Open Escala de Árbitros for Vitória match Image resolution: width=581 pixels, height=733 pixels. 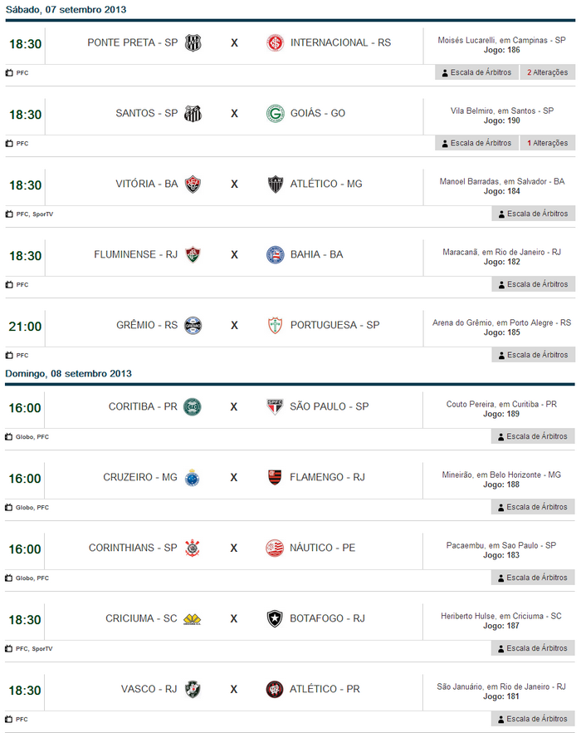(x=533, y=214)
